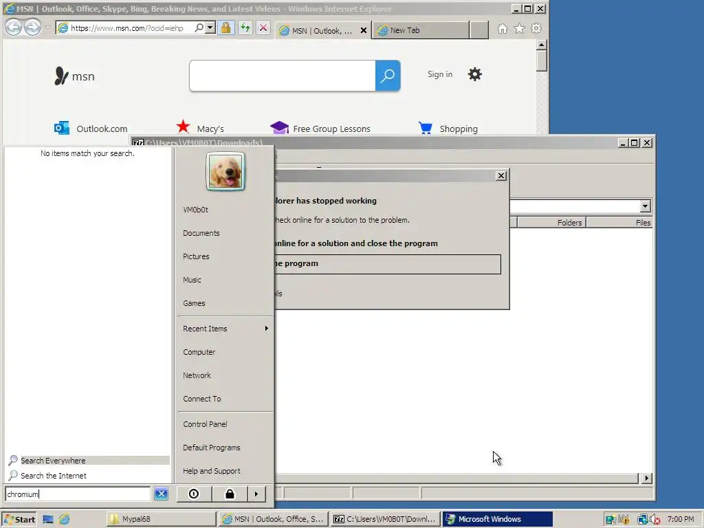The width and height of the screenshot is (704, 528).
Task: Open Network from the Start menu
Action: pyautogui.click(x=197, y=375)
